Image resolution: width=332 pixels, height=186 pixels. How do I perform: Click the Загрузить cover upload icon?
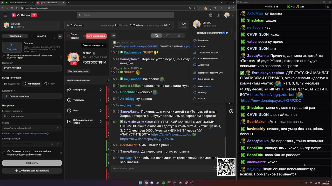(12, 45)
